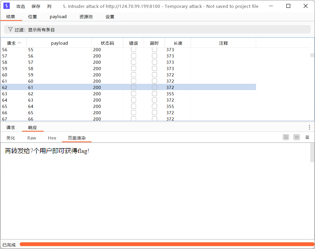Toggle the show non-printable characters \n icon

coord(297,137)
